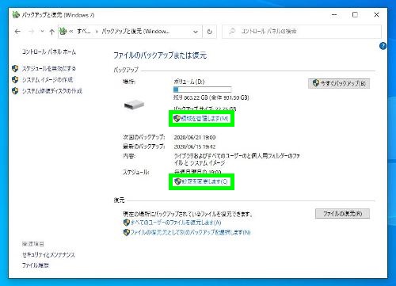Click the ファイルのバックアップまたは復元 heading

click(160, 55)
